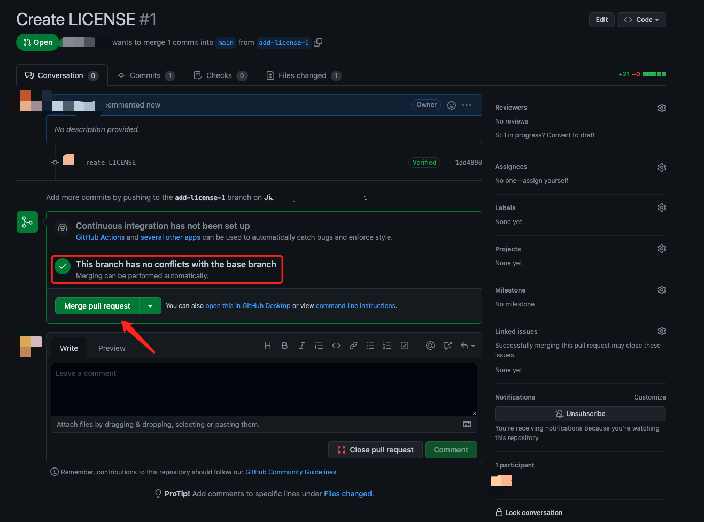Insert a hyperlink using the link icon
The image size is (704, 522).
pyautogui.click(x=353, y=346)
